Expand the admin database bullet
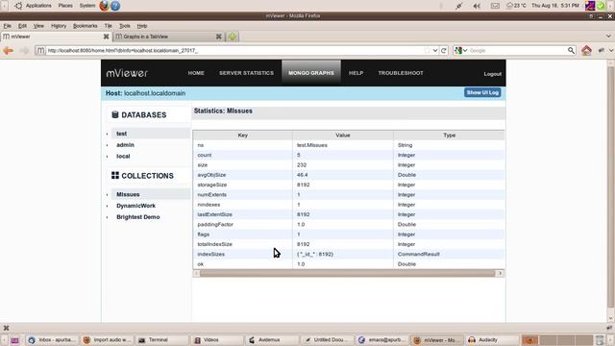The width and height of the screenshot is (615, 346). (x=107, y=145)
